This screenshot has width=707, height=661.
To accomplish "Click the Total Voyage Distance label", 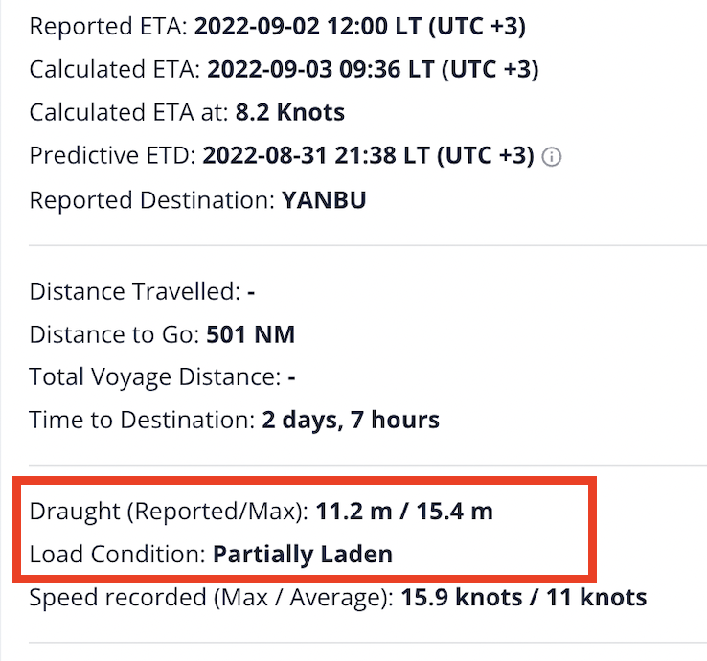I will click(155, 376).
